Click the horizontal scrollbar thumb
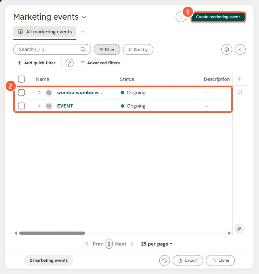 52,233
